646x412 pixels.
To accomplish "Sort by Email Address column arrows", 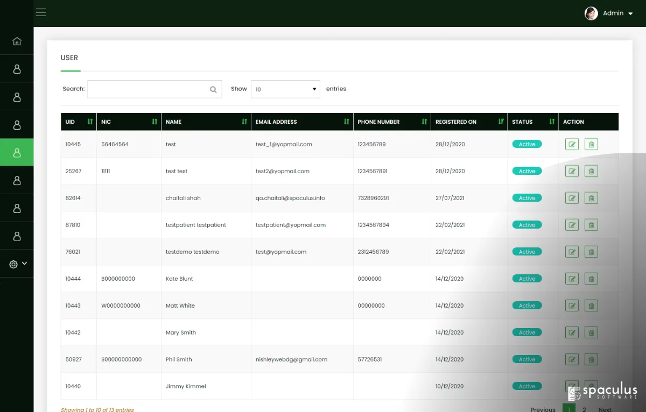I will click(x=346, y=122).
